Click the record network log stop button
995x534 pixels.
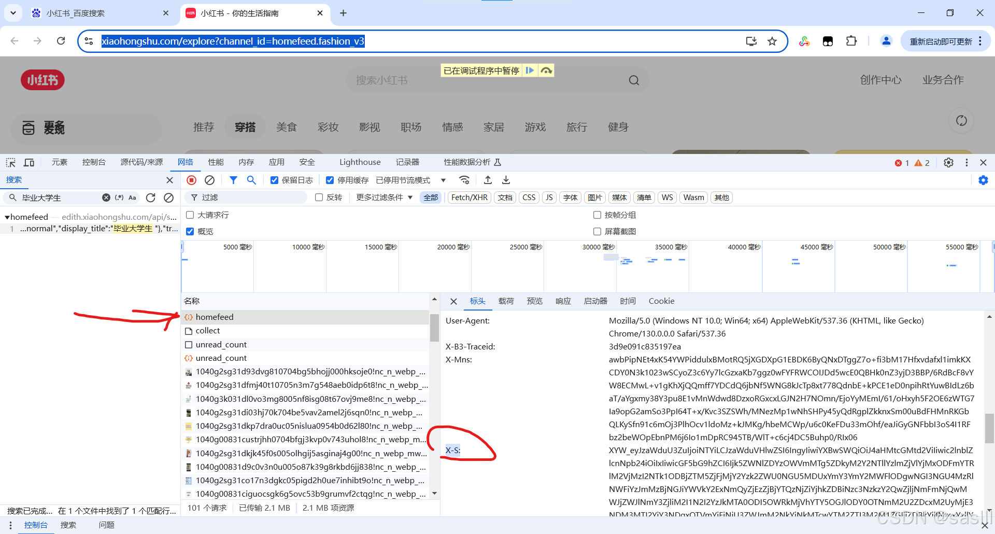pos(191,180)
